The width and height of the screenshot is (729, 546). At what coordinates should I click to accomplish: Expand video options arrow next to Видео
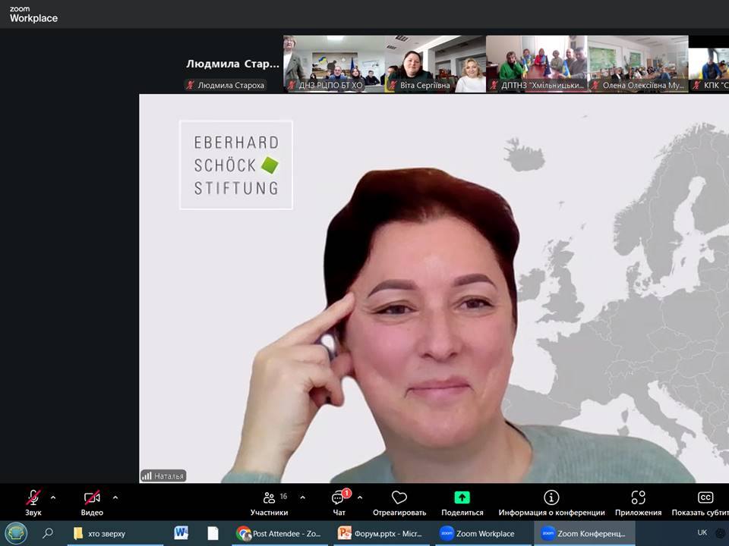click(115, 497)
